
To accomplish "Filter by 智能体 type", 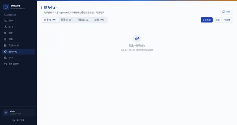I will point(227,20).
